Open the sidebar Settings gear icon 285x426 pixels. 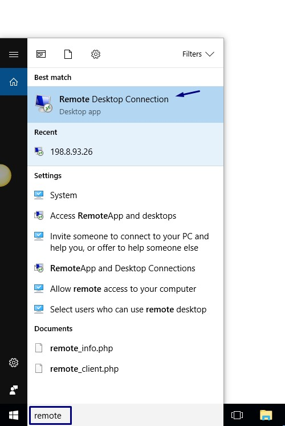click(x=14, y=363)
